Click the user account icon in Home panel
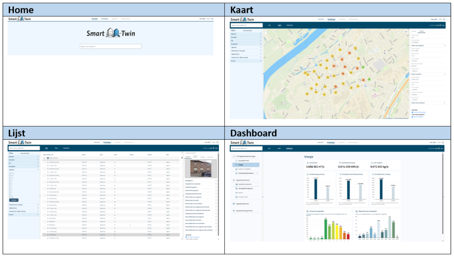454x258 pixels. pos(212,19)
